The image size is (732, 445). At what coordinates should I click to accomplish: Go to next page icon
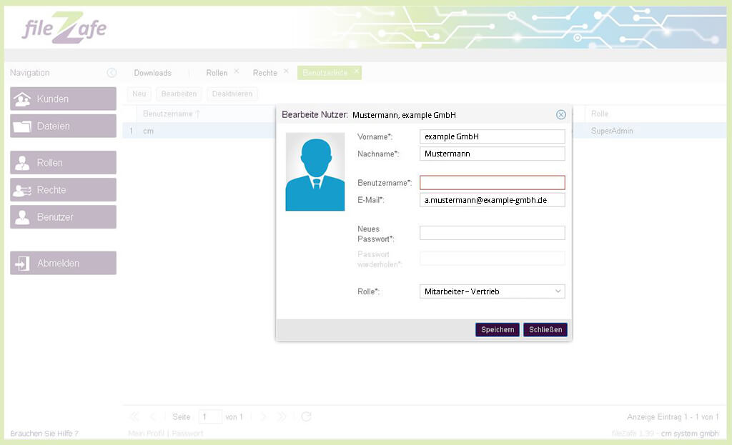tap(264, 416)
